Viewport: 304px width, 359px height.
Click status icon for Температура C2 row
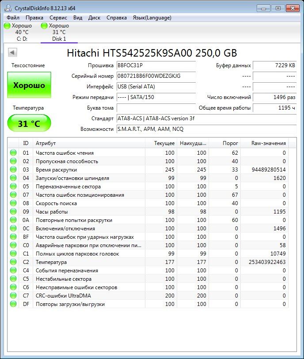(x=13, y=262)
